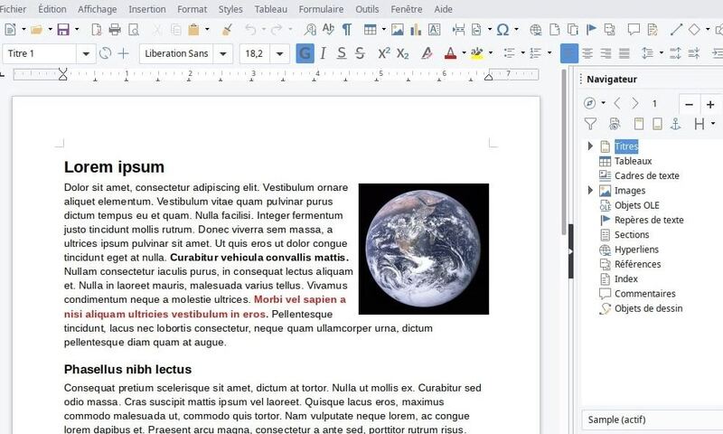
Task: Click the Open folder icon
Action: pos(36,30)
